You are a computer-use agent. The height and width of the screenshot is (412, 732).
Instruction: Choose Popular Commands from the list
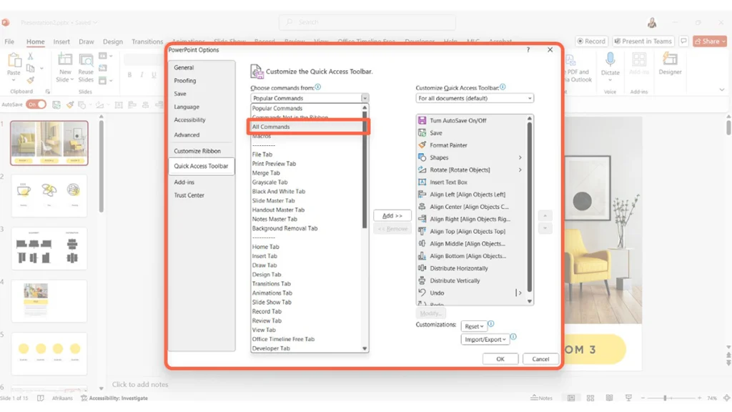307,108
